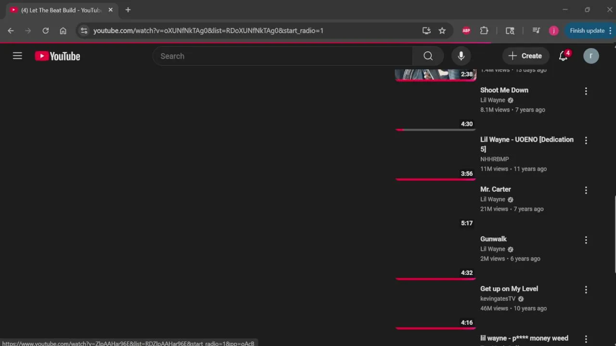Click the magnifier search button
616x346 pixels.
click(x=428, y=56)
